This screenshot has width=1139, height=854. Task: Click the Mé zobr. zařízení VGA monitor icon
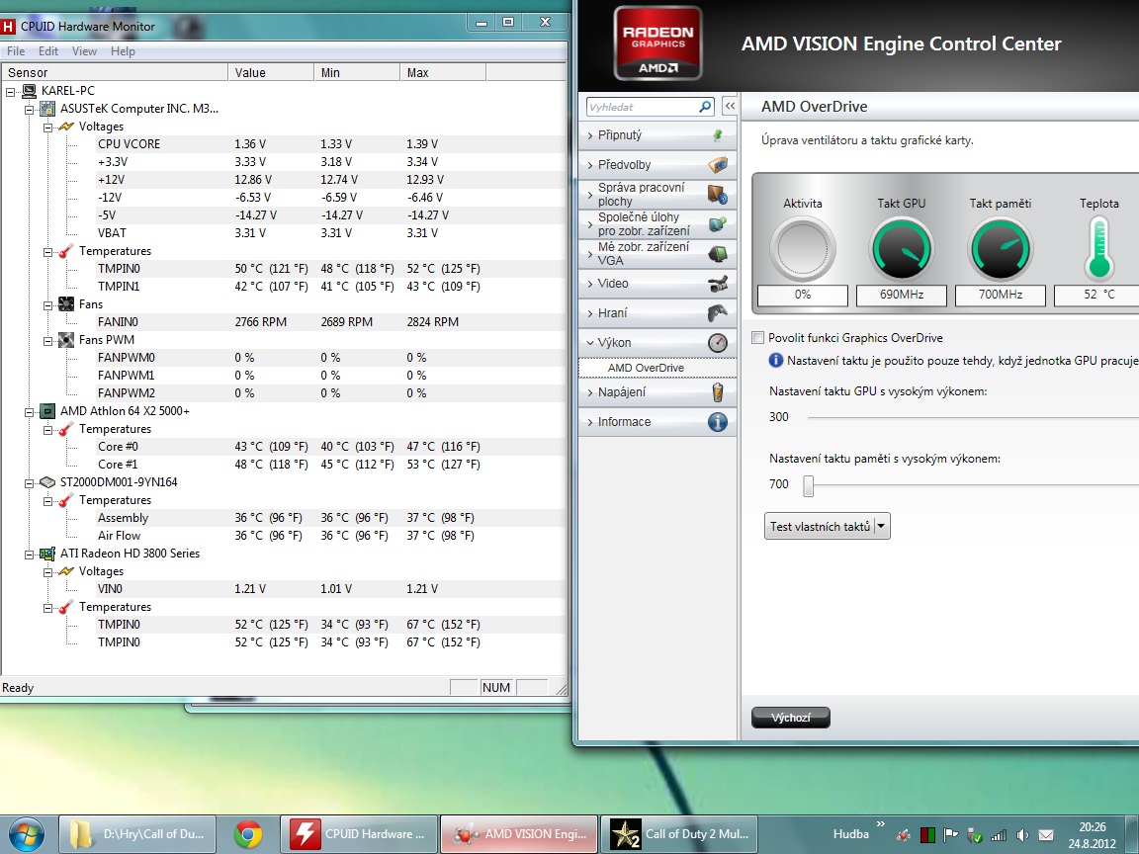click(718, 254)
